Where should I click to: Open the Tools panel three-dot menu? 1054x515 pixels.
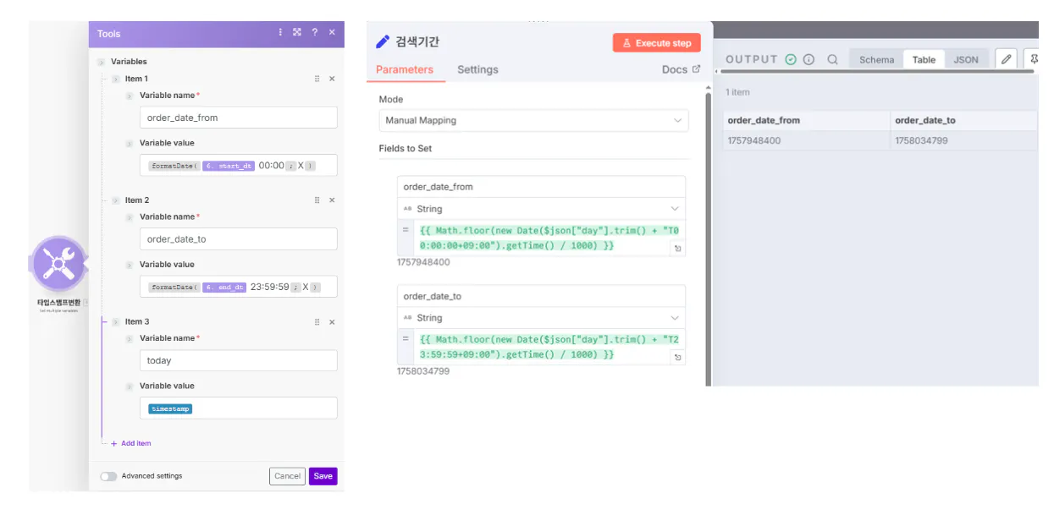point(280,32)
